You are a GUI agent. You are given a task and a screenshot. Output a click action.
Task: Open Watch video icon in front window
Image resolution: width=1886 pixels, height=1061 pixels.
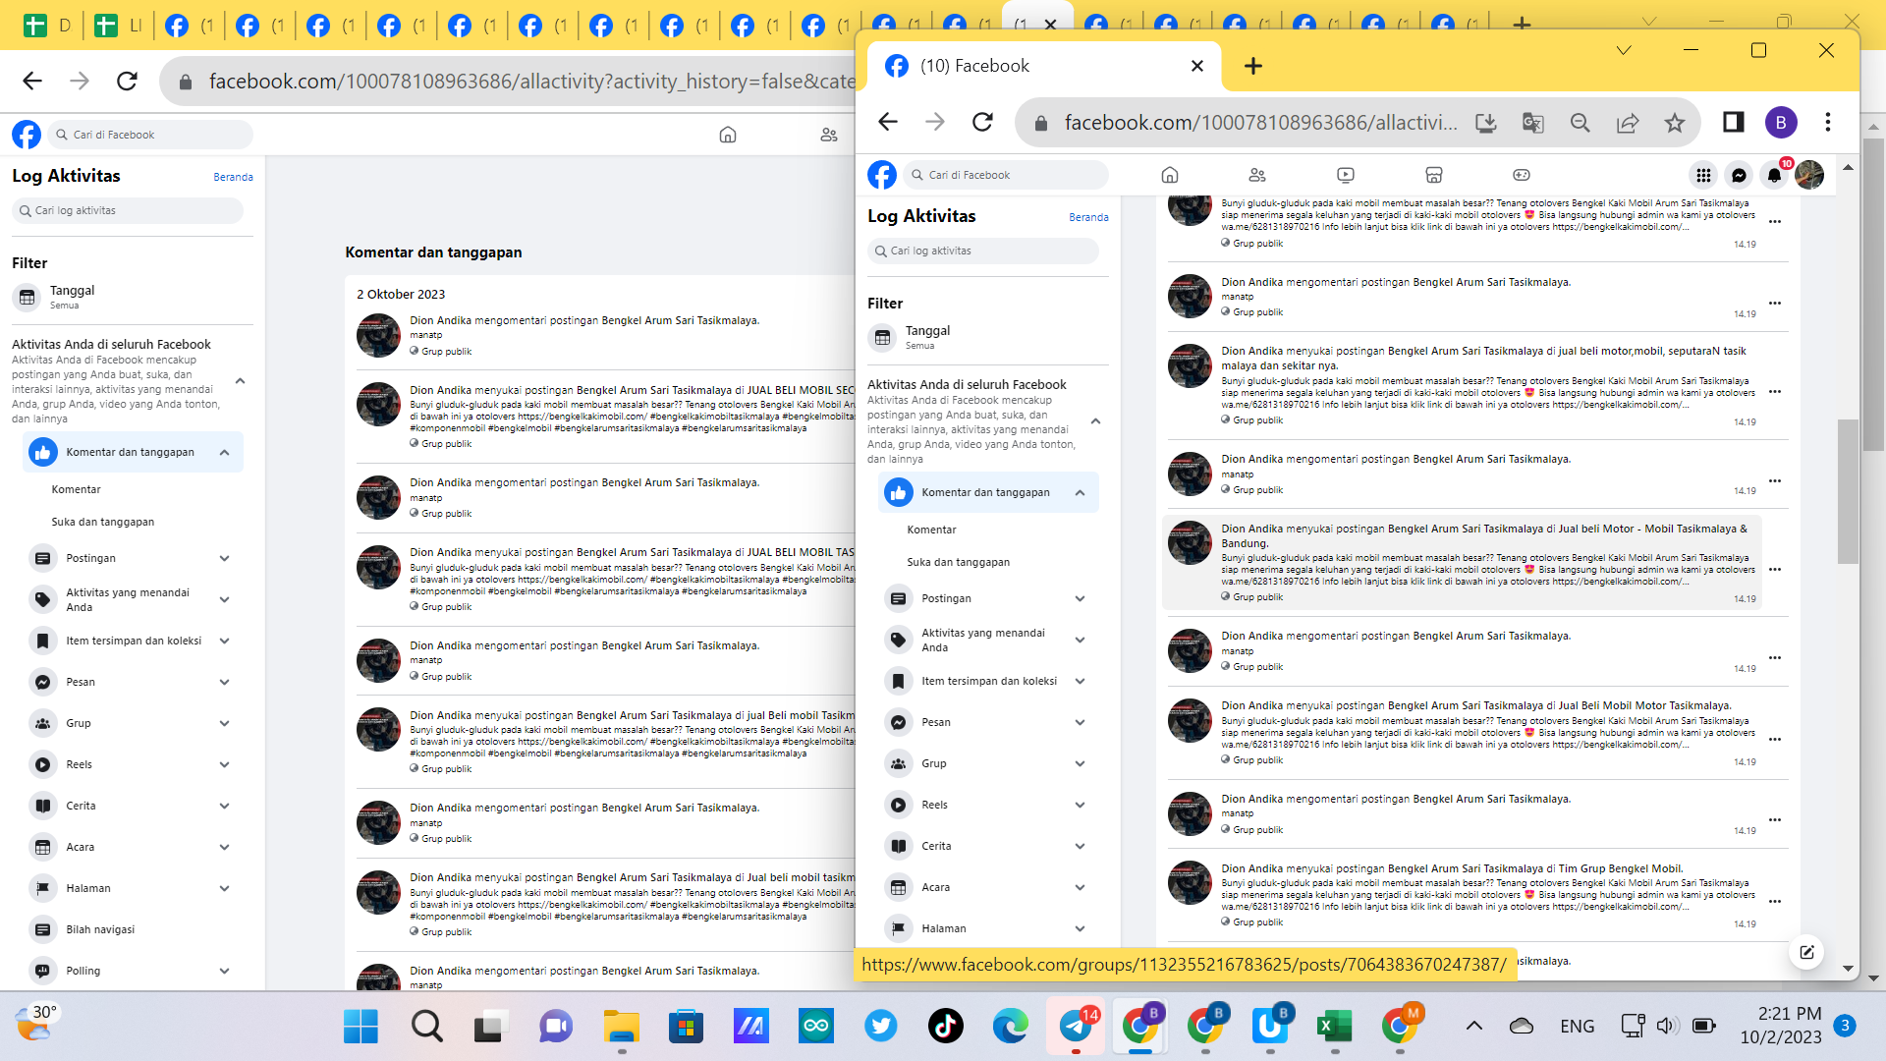coord(1346,175)
